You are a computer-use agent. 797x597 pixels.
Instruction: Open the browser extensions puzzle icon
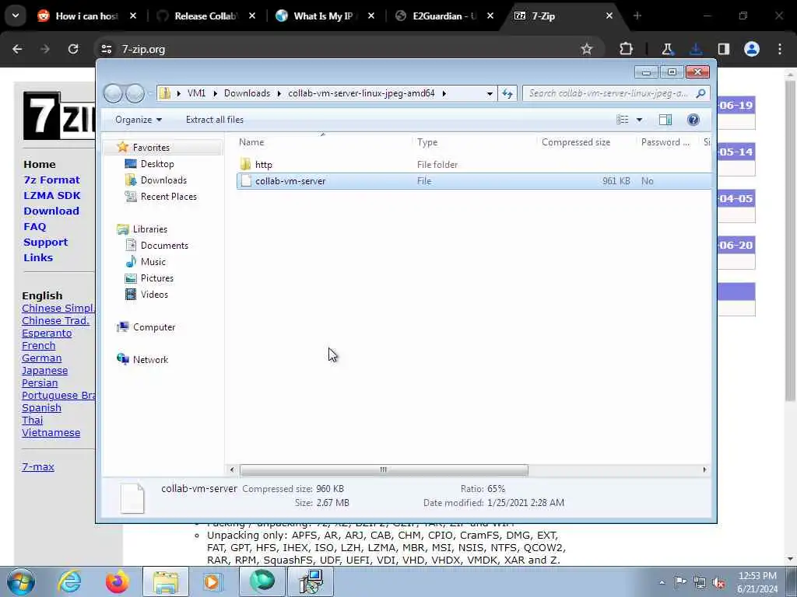[x=627, y=49]
